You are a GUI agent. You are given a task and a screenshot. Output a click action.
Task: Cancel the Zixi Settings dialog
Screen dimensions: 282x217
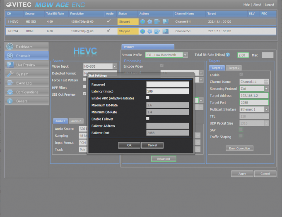pyautogui.click(x=152, y=145)
